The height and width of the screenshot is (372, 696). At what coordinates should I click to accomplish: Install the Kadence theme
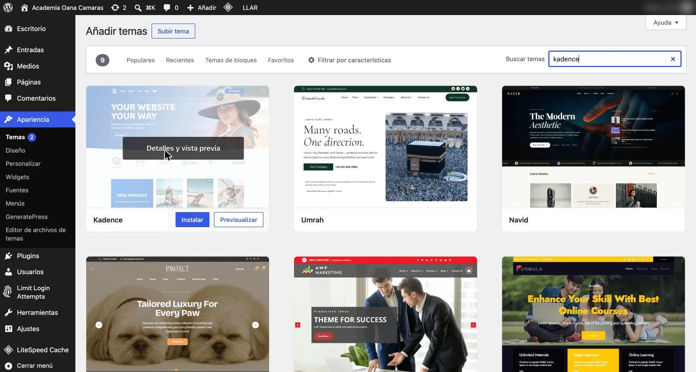pos(192,220)
